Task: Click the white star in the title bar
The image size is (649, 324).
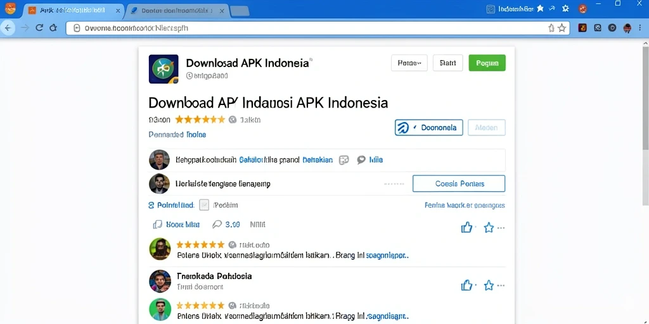Action: click(540, 8)
